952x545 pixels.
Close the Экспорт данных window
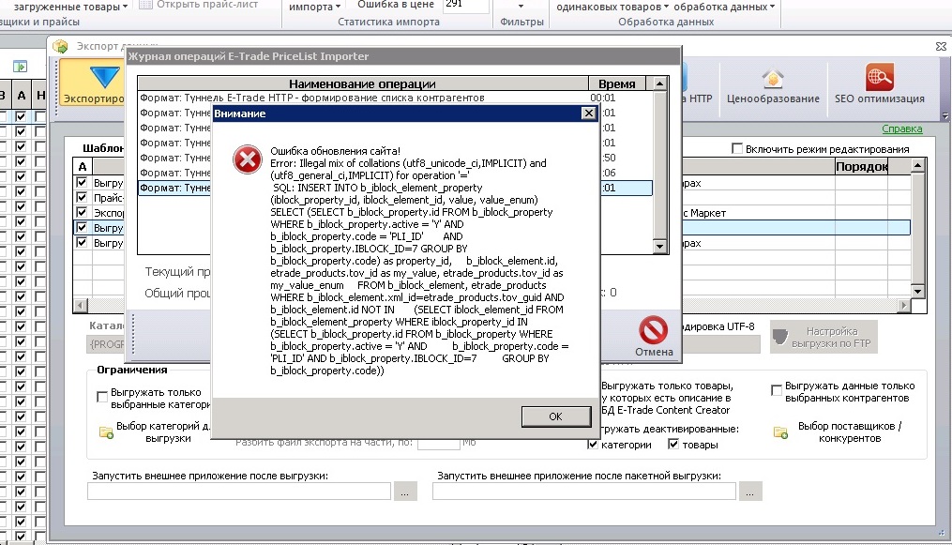point(941,46)
